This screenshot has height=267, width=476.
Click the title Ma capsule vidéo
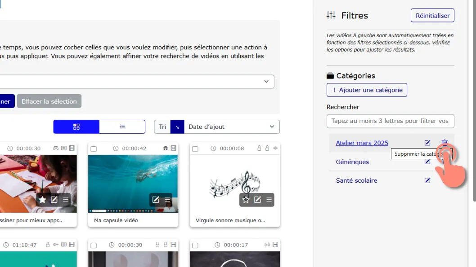pyautogui.click(x=116, y=220)
